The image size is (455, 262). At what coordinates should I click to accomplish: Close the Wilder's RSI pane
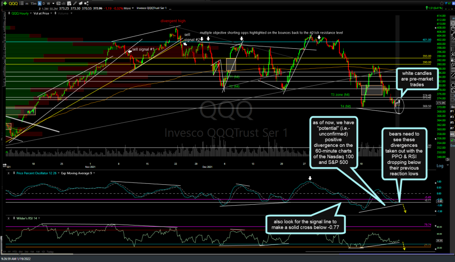(9, 218)
